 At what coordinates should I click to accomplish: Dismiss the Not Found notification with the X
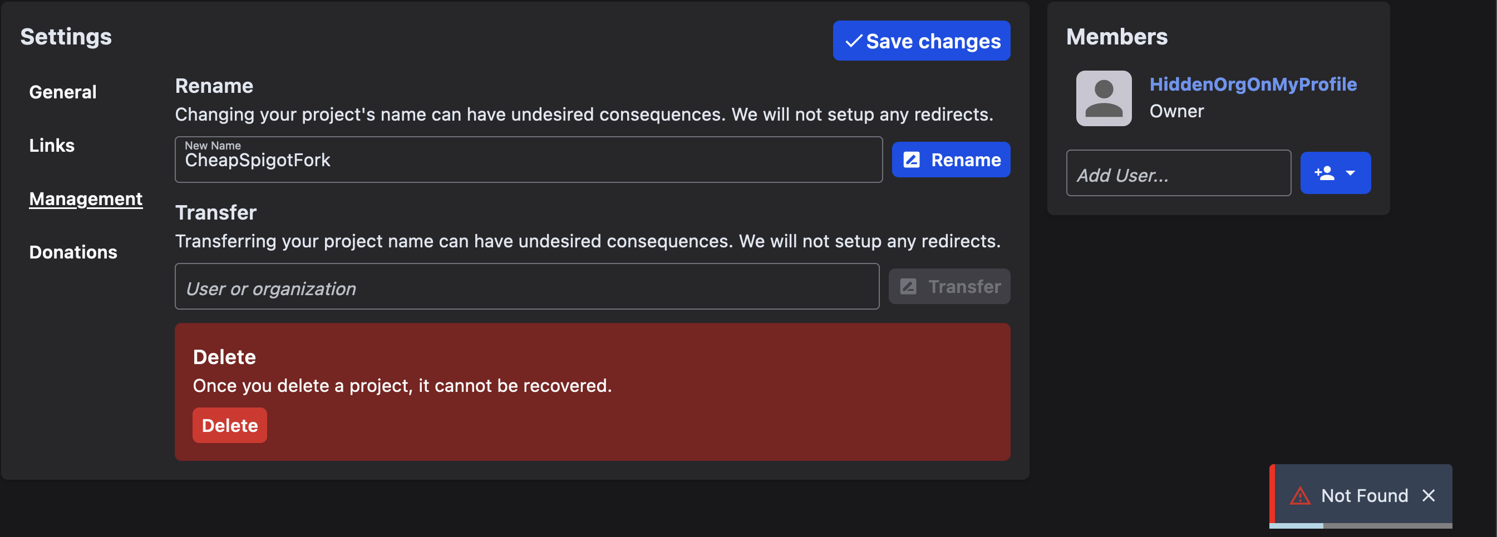(x=1429, y=495)
